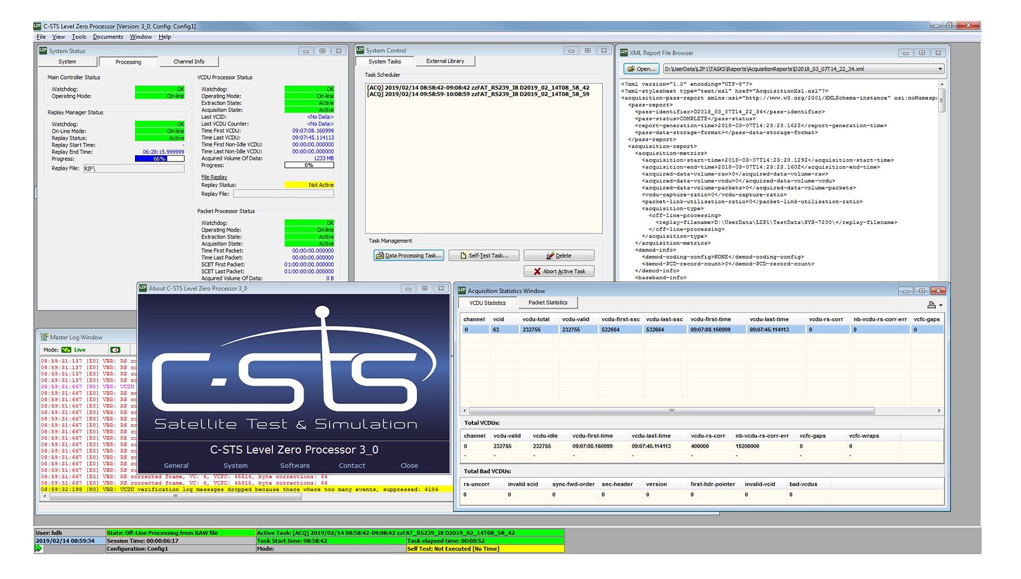Select the VCDU row with vcid 63

(x=701, y=330)
